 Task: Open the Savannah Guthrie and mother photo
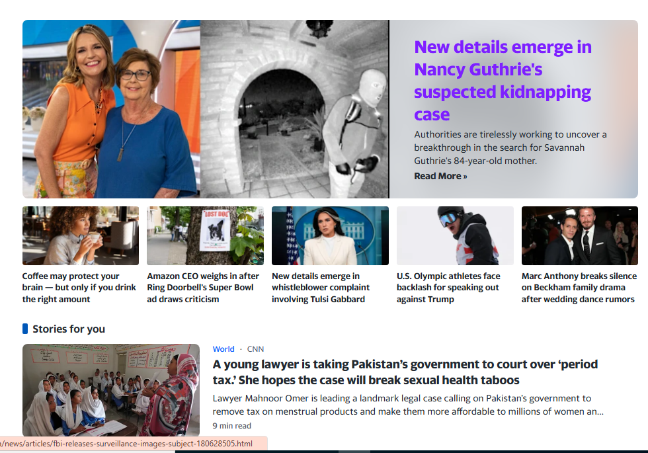coord(111,109)
